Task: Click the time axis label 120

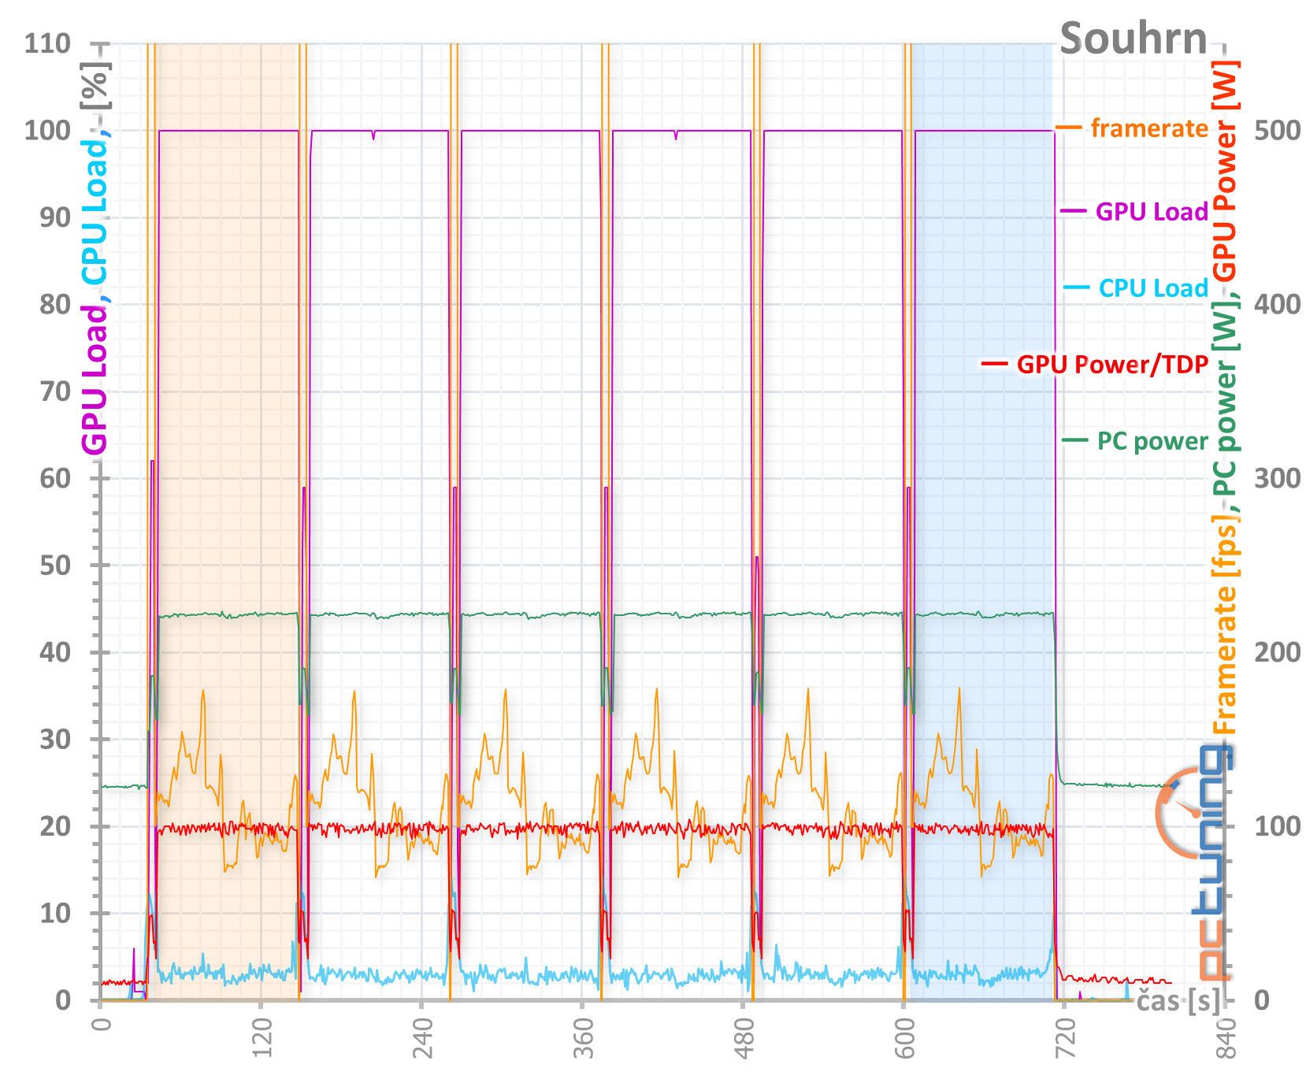Action: click(x=262, y=1038)
